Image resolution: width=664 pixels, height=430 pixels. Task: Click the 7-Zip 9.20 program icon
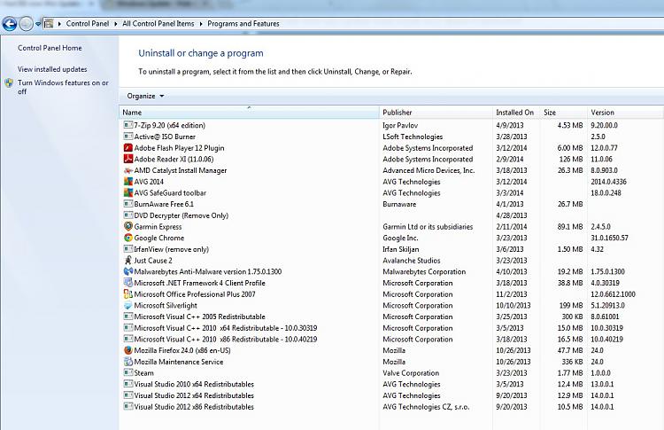[127, 125]
